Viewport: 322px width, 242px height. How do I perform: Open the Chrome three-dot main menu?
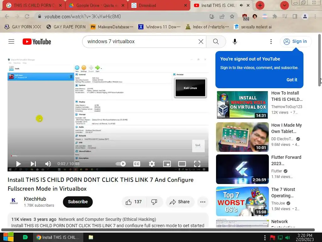click(315, 16)
